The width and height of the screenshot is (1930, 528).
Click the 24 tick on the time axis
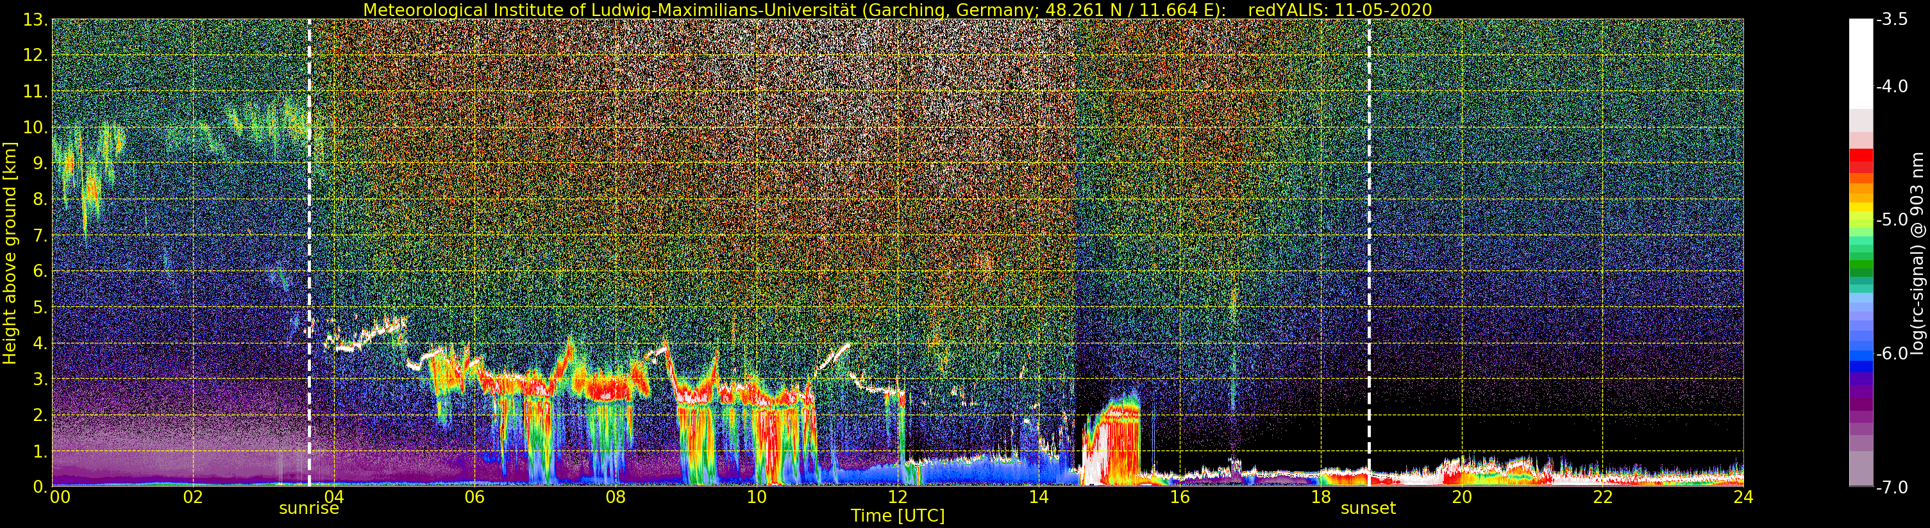(1743, 498)
